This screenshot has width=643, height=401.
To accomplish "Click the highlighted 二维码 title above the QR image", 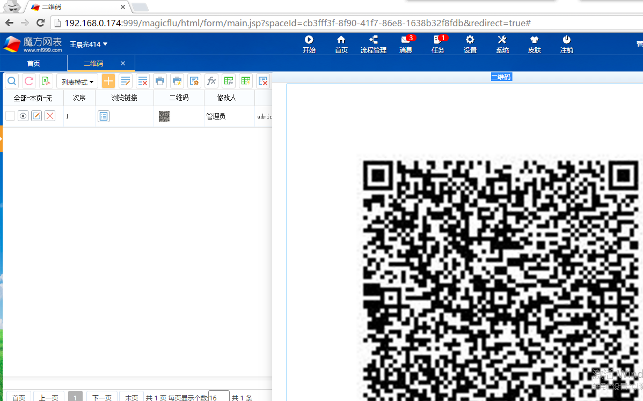I will click(x=501, y=77).
